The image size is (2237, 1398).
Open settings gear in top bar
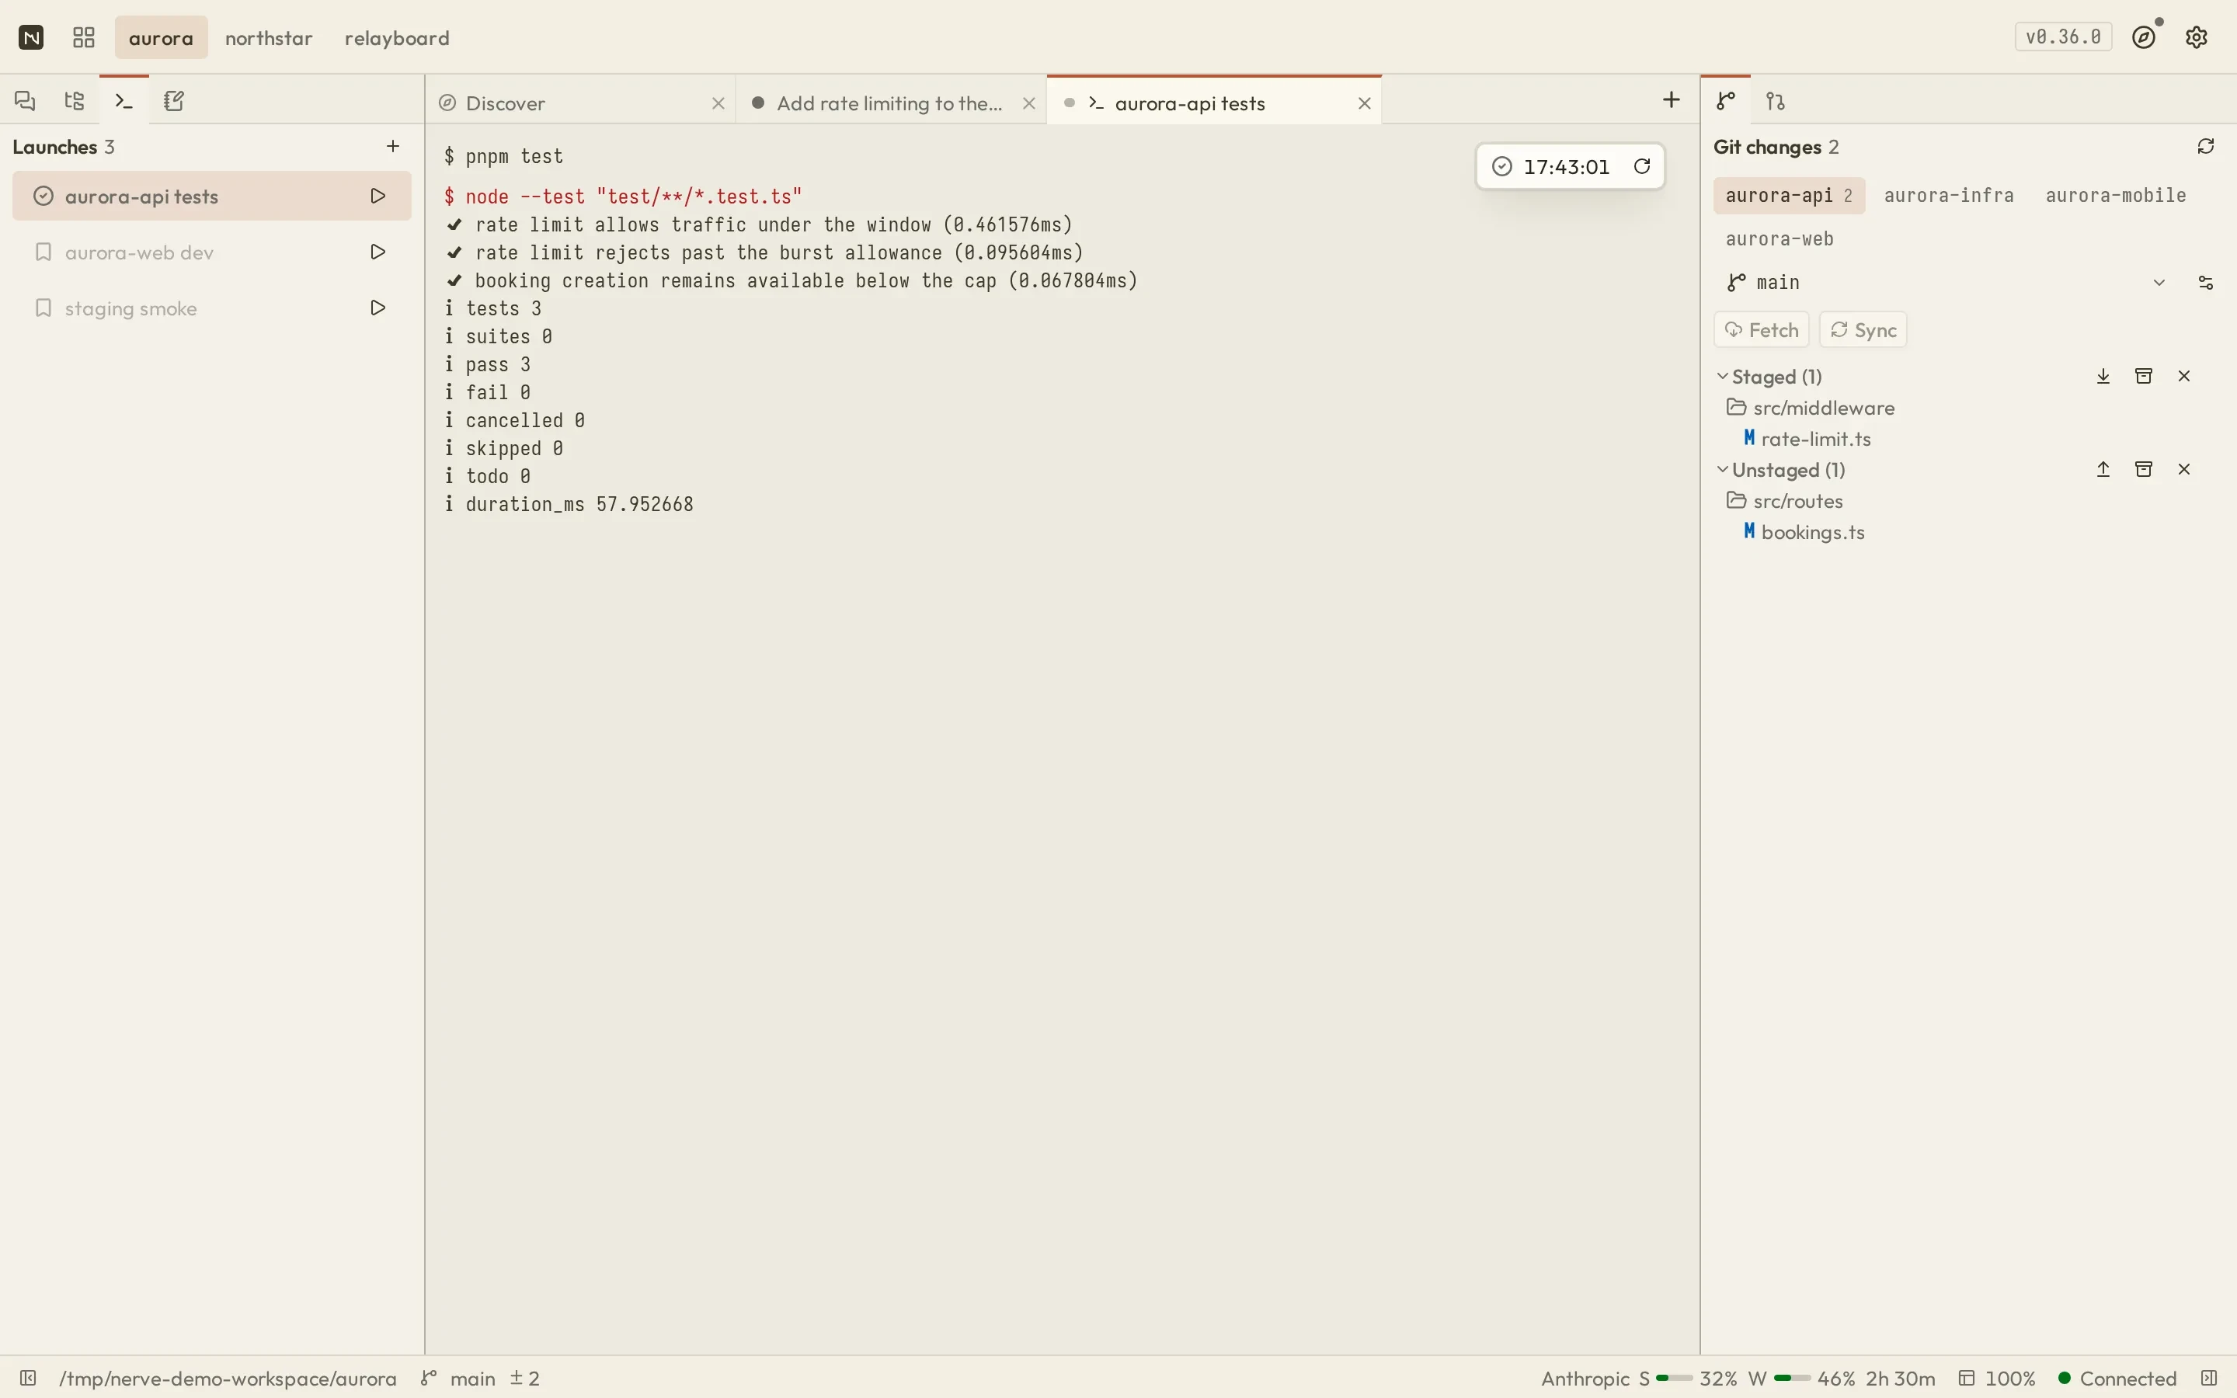(x=2197, y=37)
